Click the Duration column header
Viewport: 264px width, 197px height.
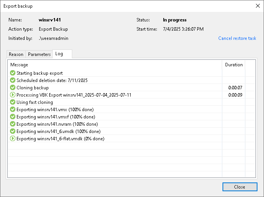234,65
